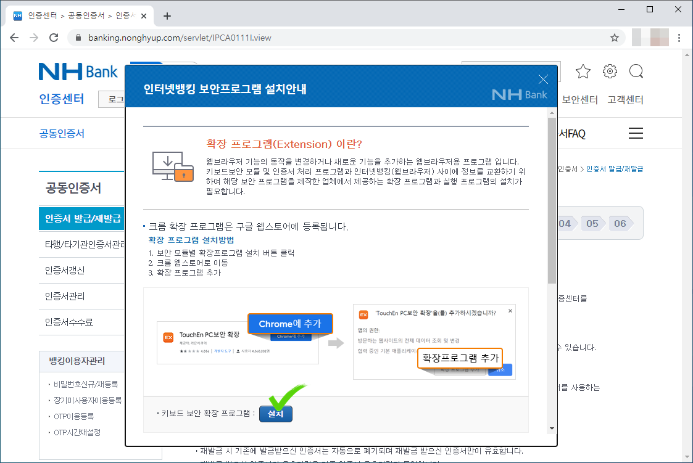Click 확장프로그램 추가 sample image
The image size is (693, 463).
point(460,358)
